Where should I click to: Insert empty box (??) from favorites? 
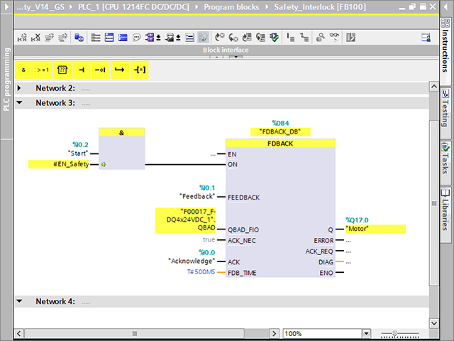(62, 70)
